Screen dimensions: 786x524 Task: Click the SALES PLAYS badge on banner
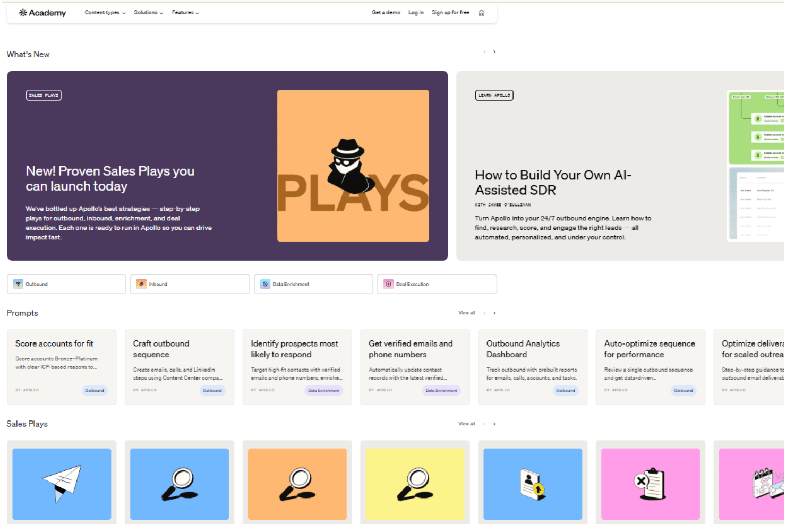[x=44, y=95]
